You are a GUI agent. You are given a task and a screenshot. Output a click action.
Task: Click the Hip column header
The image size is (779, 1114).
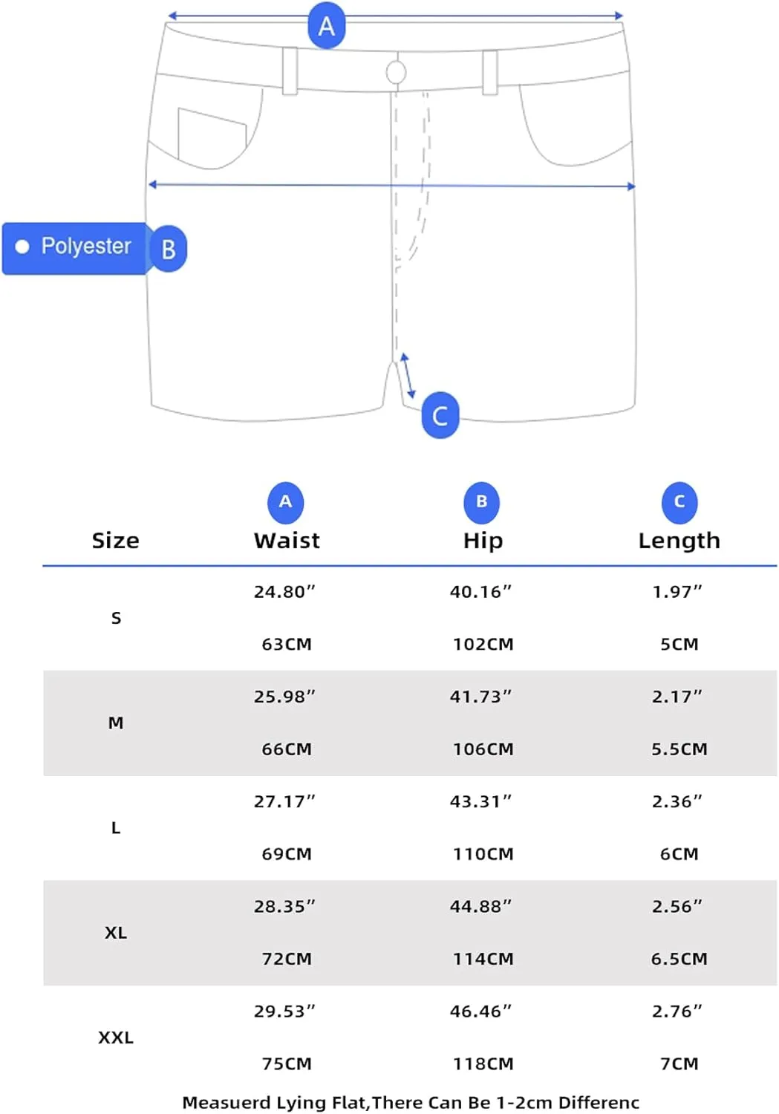pyautogui.click(x=483, y=541)
